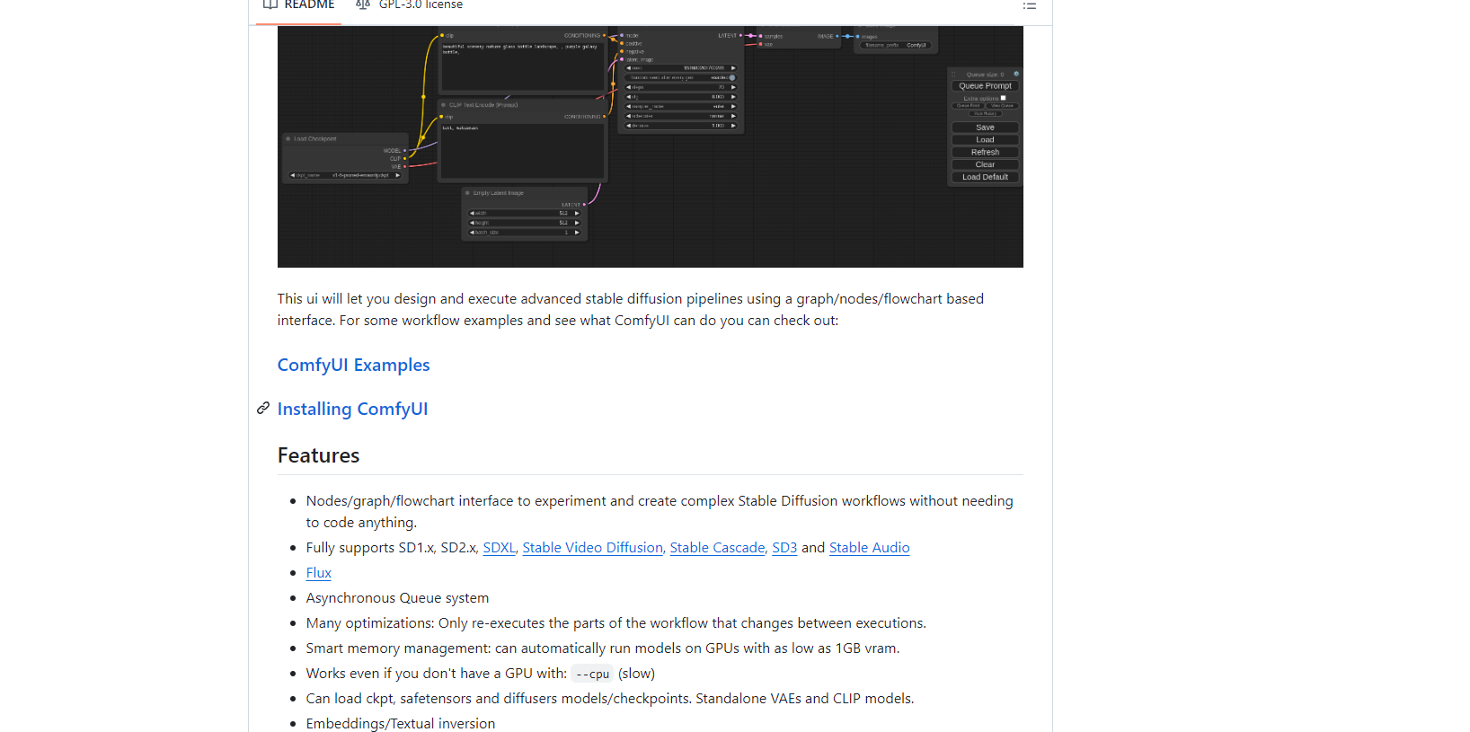Click the 'Embeddings/Textual inversion' bullet text
The image size is (1470, 732).
400,724
